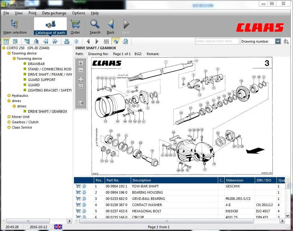
Task: Sort by Part No. column header
Action: (x=118, y=180)
